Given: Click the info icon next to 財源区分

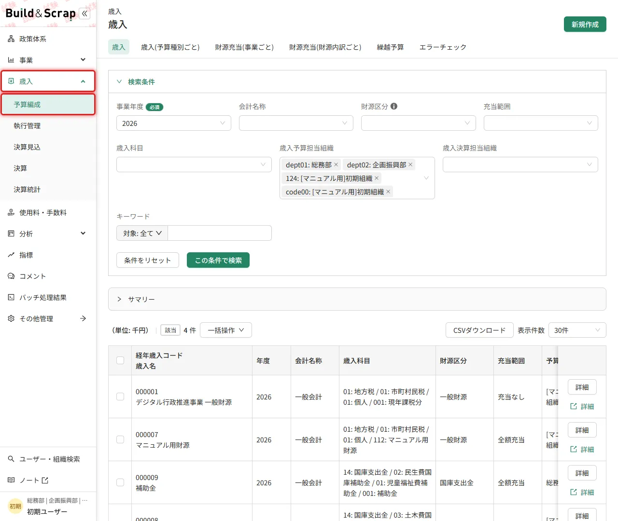Looking at the screenshot, I should 394,107.
